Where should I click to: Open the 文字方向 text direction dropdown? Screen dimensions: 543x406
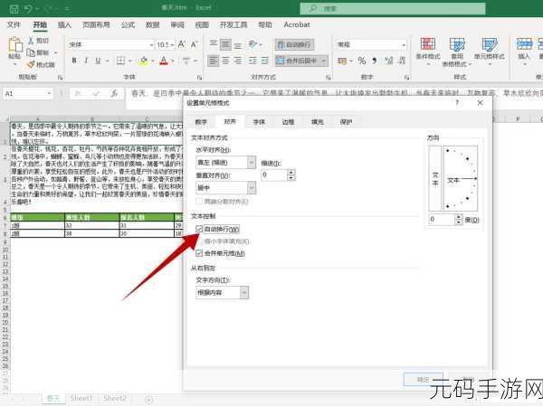[x=244, y=293]
